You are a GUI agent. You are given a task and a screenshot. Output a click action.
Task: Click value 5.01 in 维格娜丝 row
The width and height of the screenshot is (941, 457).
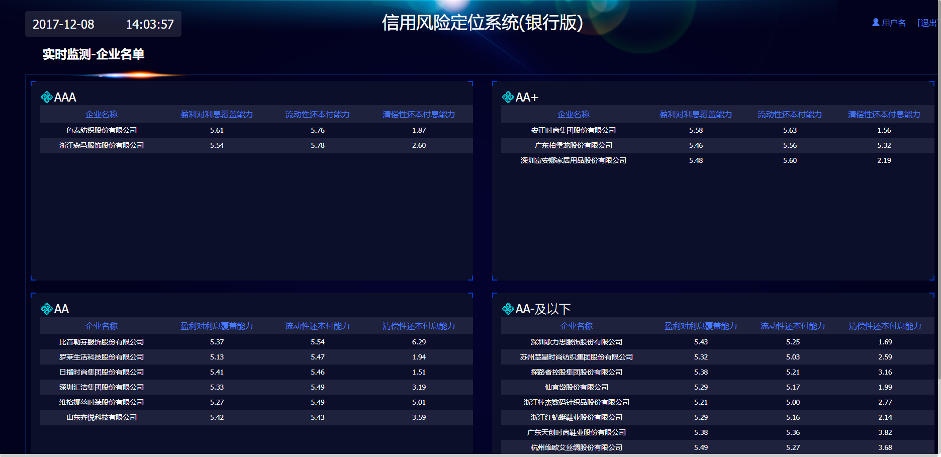pos(419,402)
